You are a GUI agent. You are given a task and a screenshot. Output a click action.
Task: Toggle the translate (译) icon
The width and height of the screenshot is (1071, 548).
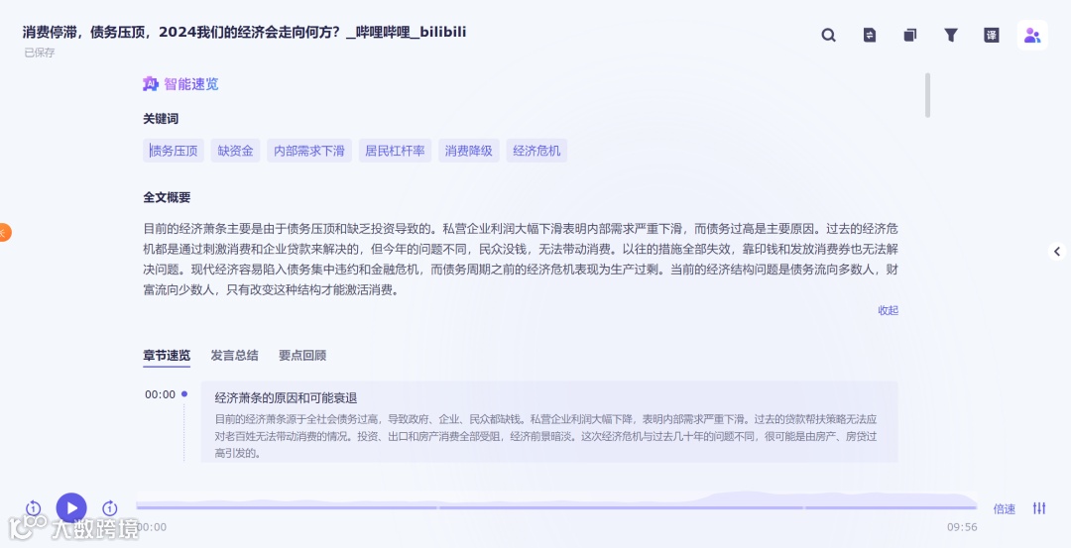(991, 35)
